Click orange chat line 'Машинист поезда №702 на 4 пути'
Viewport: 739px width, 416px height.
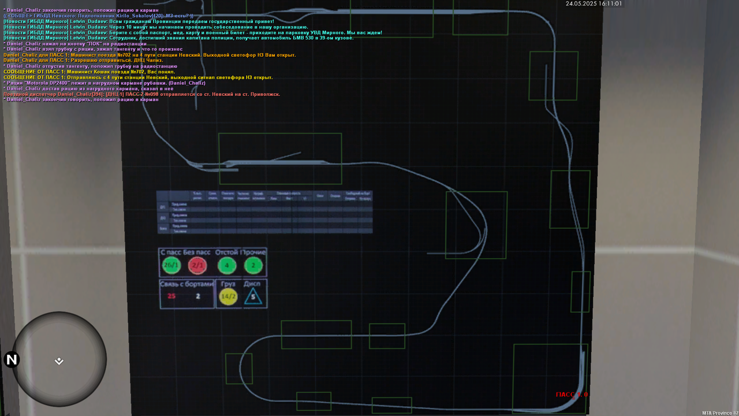coord(150,55)
